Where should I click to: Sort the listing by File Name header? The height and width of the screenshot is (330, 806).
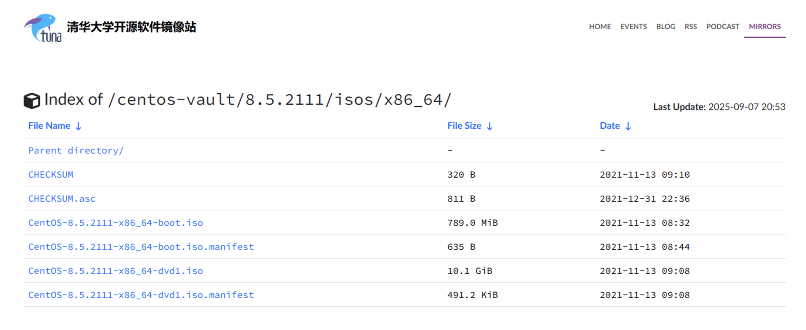[49, 126]
